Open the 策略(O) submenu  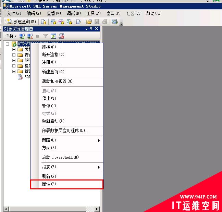pos(67,140)
